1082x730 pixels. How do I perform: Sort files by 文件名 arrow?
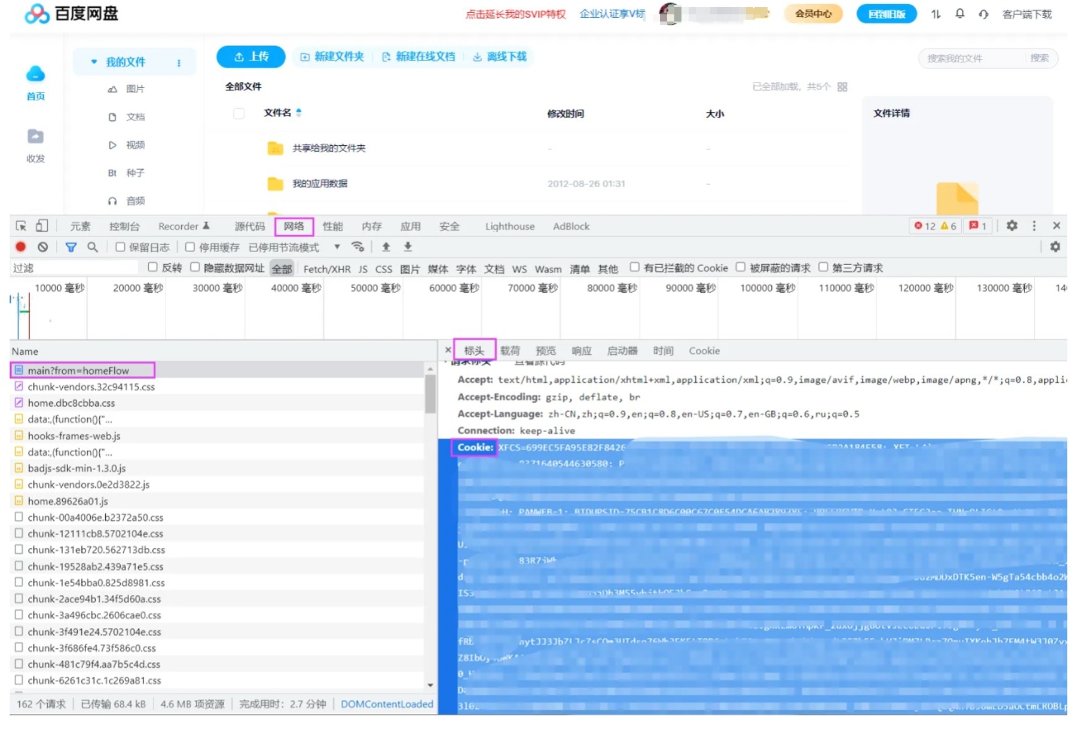(299, 112)
